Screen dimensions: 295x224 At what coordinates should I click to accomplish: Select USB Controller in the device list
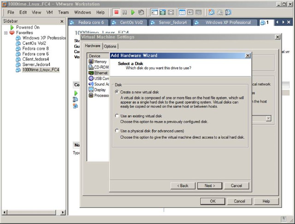(98, 78)
